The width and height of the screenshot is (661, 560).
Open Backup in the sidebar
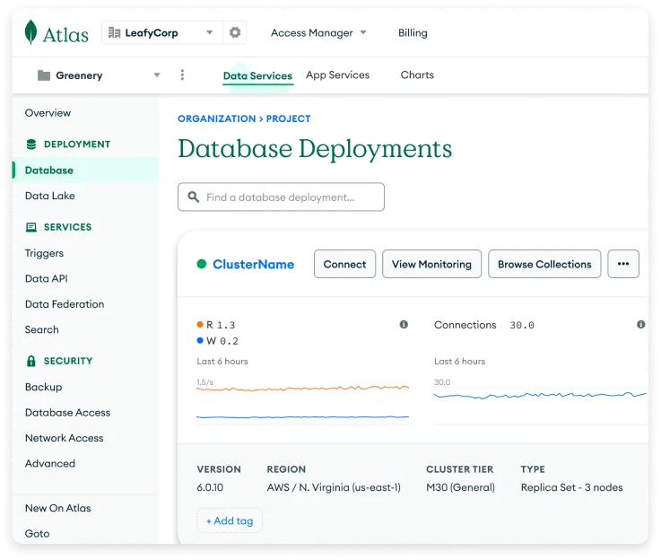[43, 387]
